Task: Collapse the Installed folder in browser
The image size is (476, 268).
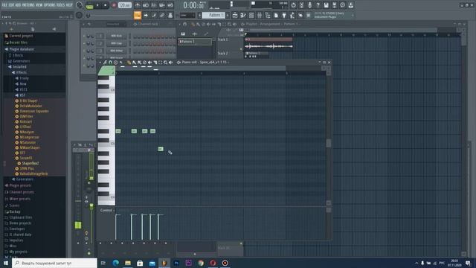Action: (19, 67)
